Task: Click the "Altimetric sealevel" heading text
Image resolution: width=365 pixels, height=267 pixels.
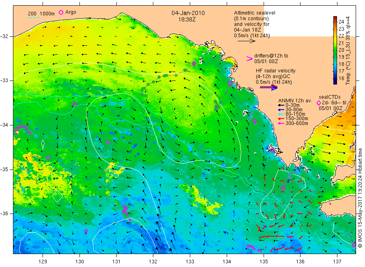Action: point(255,13)
